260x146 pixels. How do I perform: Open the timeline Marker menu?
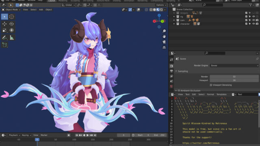point(44,135)
